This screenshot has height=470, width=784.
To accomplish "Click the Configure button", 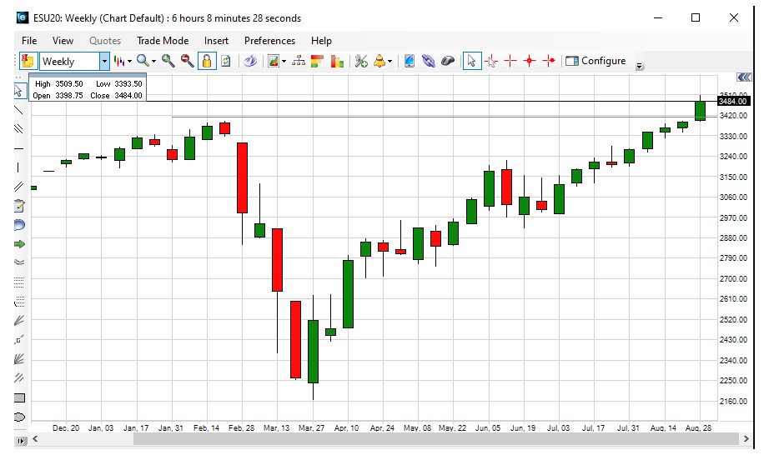I will 596,61.
